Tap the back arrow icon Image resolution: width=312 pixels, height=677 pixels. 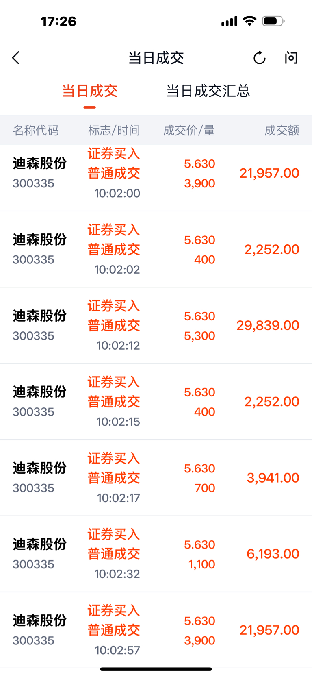click(x=16, y=58)
